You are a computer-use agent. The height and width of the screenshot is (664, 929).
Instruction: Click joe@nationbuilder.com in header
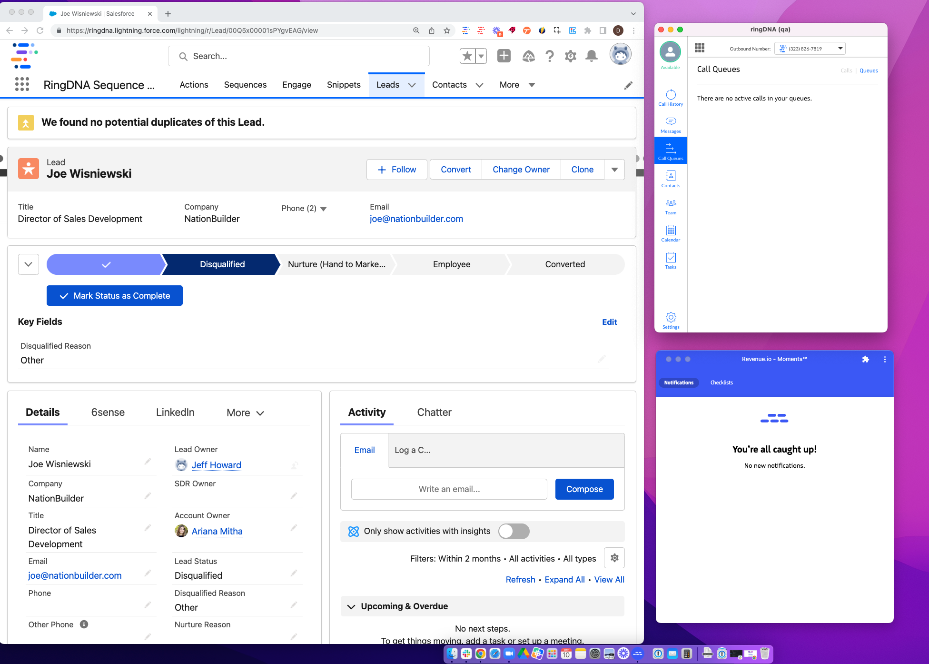416,219
